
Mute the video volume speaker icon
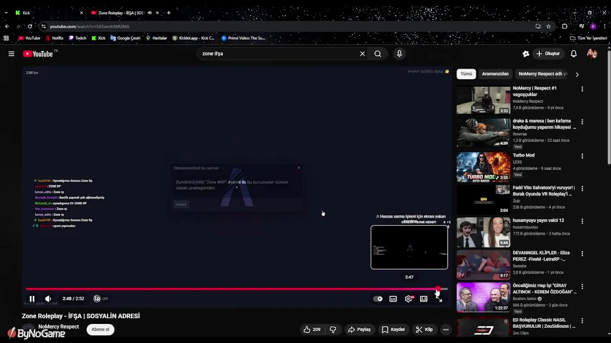pos(48,299)
